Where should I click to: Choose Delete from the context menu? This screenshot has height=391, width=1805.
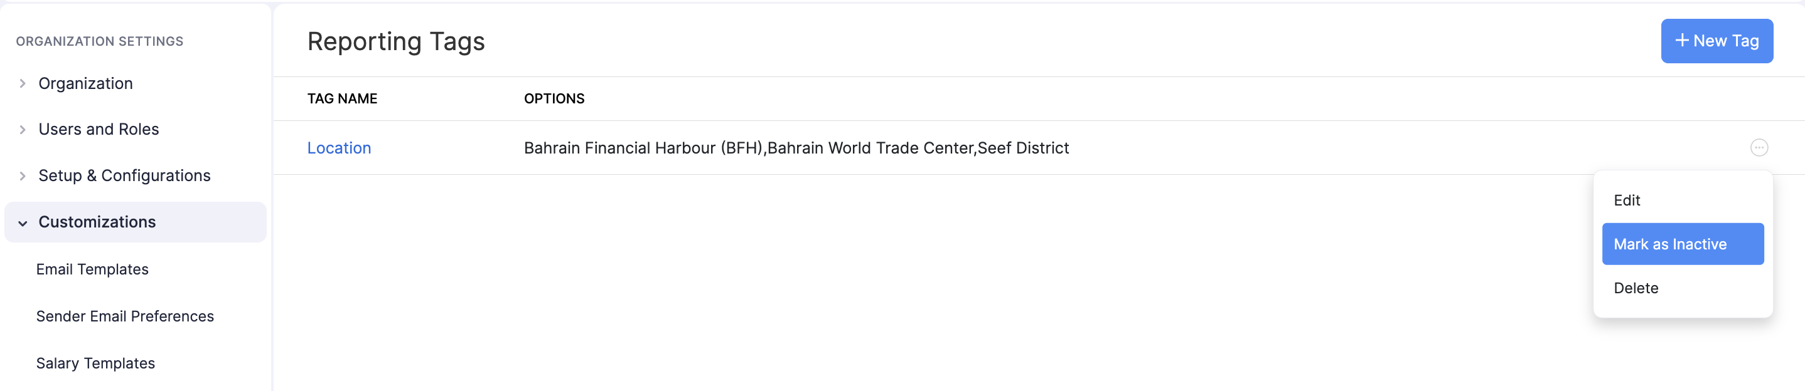tap(1636, 289)
